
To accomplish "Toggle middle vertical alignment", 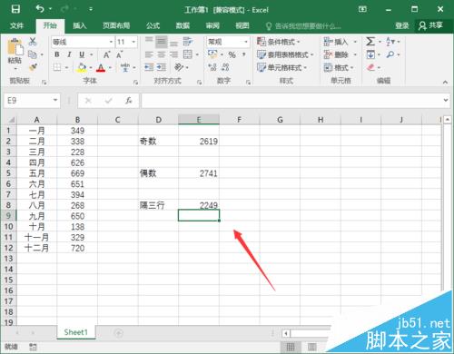I will [162, 42].
